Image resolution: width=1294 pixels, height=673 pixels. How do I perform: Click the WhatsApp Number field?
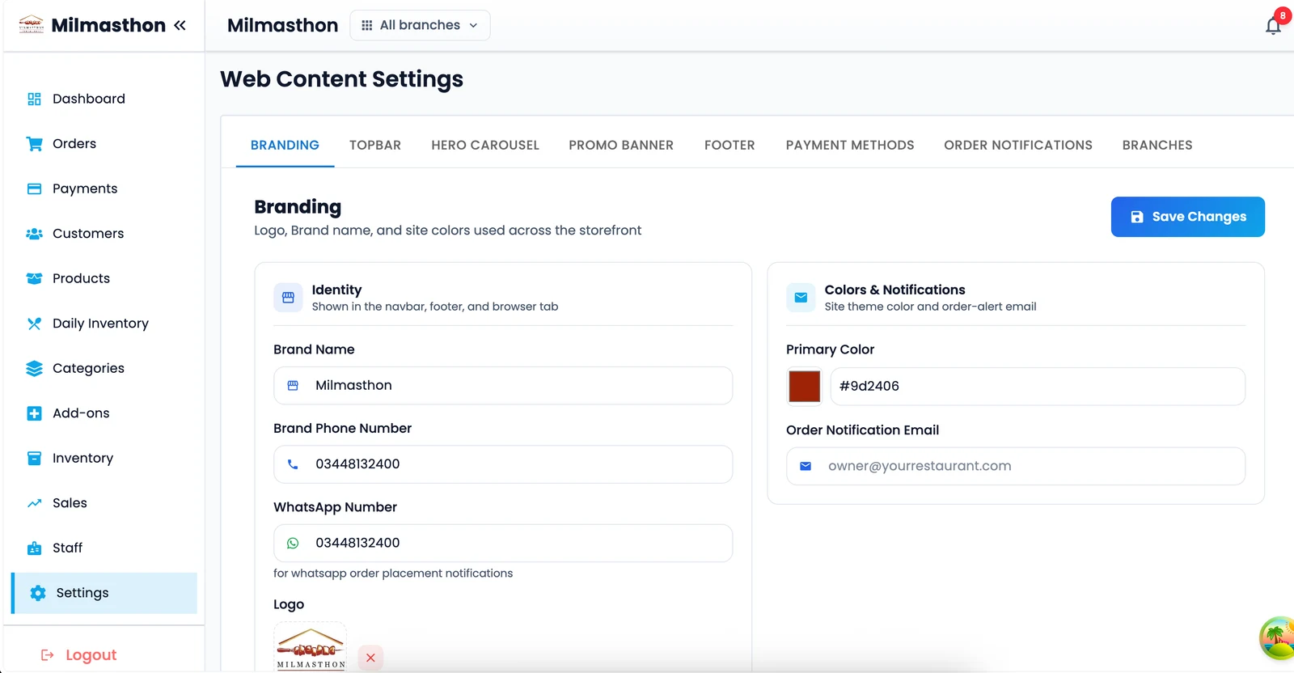tap(503, 543)
